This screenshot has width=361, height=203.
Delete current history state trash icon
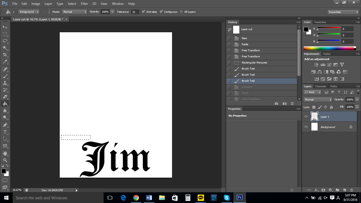pyautogui.click(x=292, y=104)
